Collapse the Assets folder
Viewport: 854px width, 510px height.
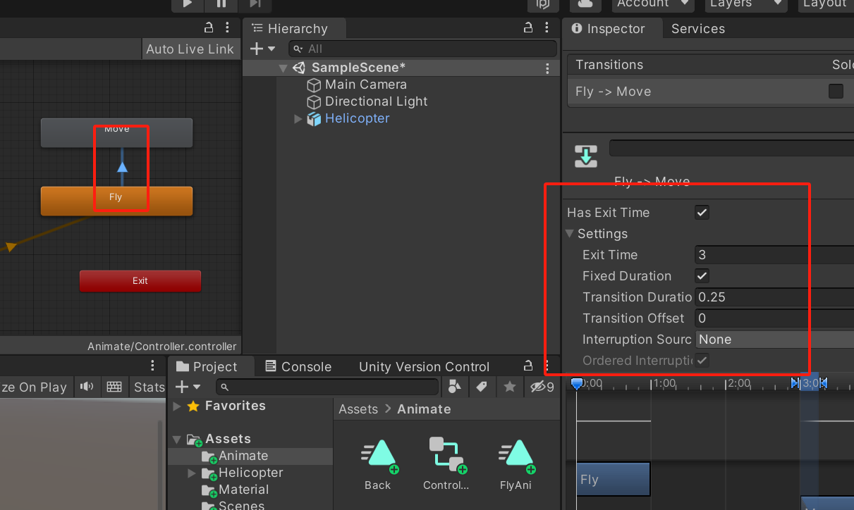pyautogui.click(x=177, y=440)
